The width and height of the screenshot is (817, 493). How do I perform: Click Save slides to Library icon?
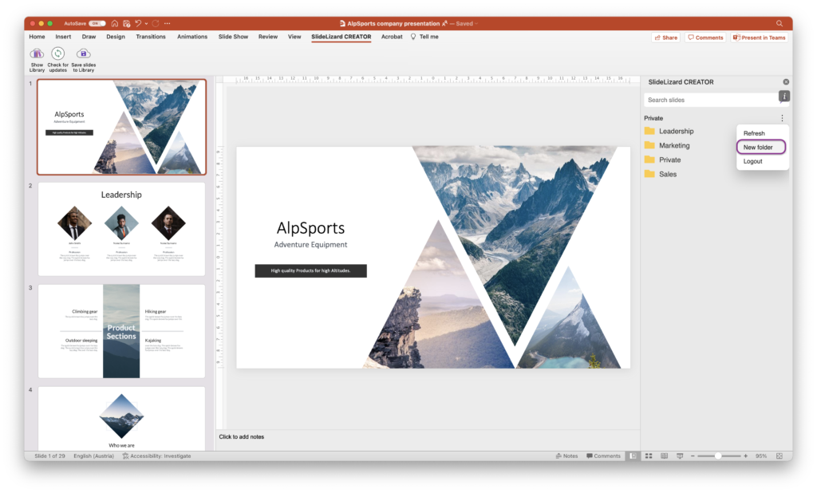pyautogui.click(x=83, y=53)
